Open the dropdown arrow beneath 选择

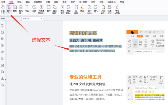pyautogui.click(x=9, y=13)
